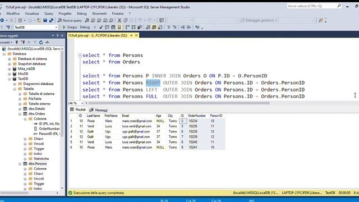Viewport: 359px width, 202px height.
Task: Select Results to file icon
Action: click(x=160, y=27)
